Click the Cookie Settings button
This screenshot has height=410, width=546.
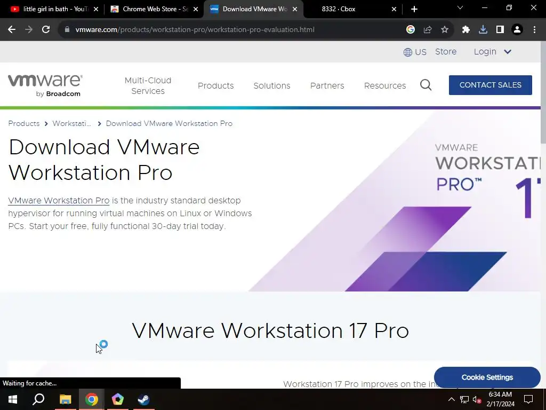tap(487, 377)
